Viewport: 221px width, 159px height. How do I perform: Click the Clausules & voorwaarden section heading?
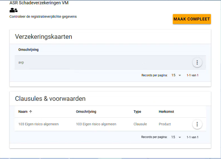(50, 99)
